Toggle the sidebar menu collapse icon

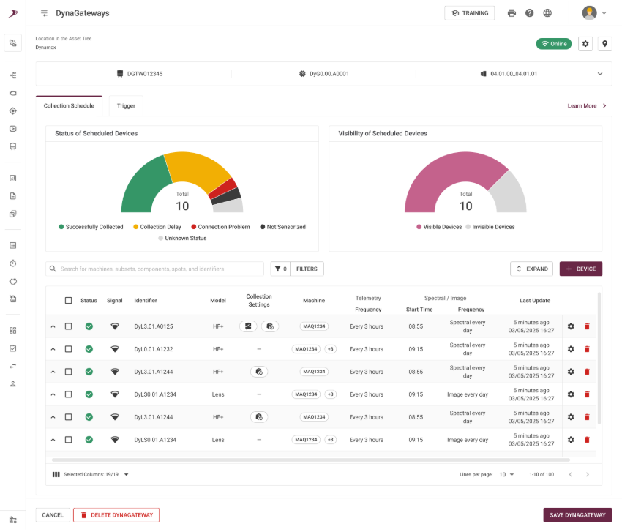45,13
